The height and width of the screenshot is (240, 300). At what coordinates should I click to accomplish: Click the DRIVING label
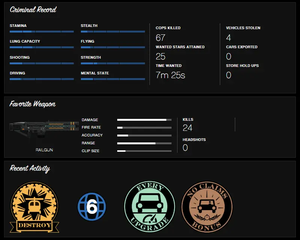17,73
